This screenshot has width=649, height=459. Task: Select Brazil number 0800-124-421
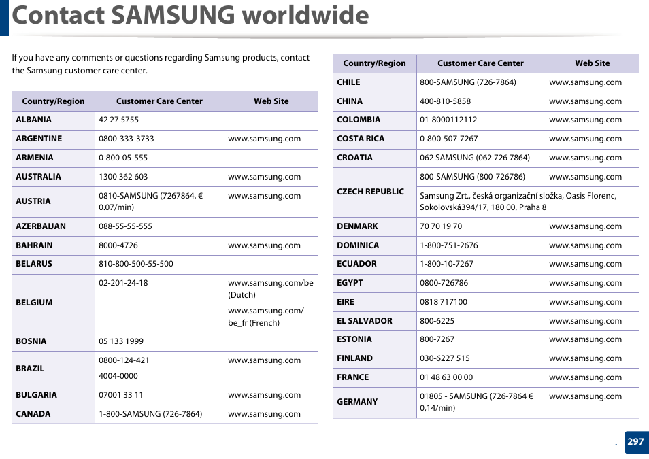[x=124, y=360]
